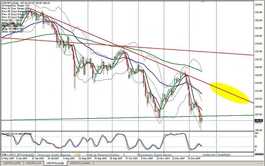
Task: Click the chart tabs scroll-right arrow
Action: [x=261, y=163]
